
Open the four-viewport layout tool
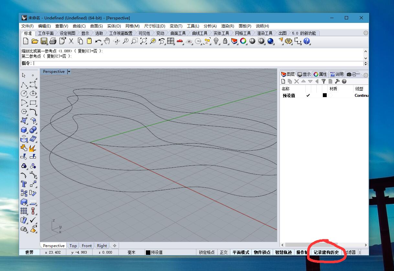[170, 41]
